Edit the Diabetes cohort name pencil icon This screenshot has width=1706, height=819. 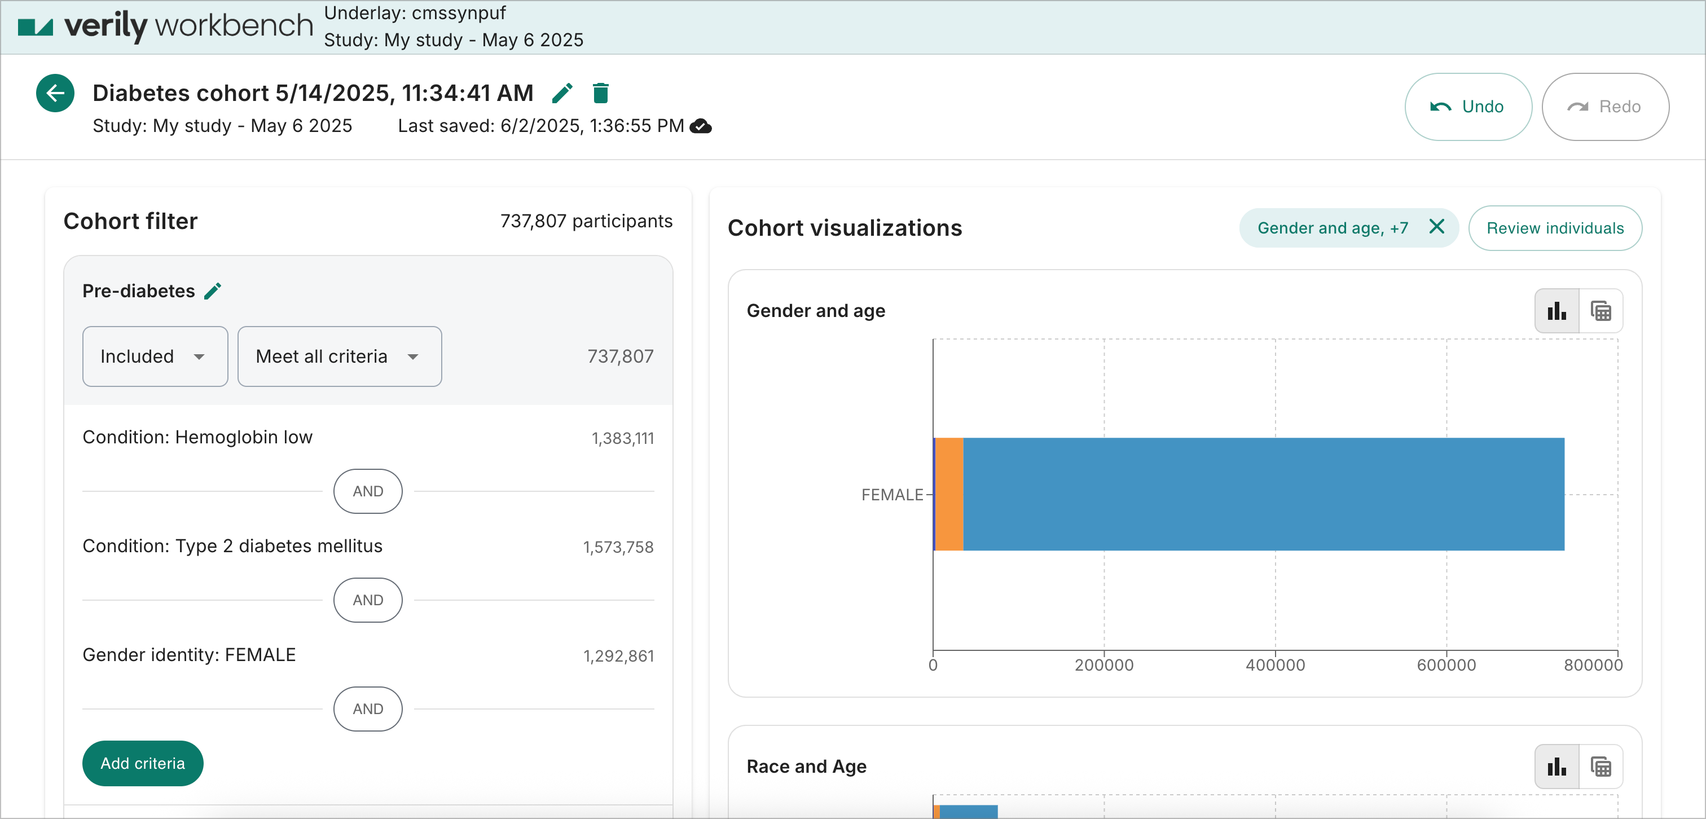pyautogui.click(x=562, y=94)
